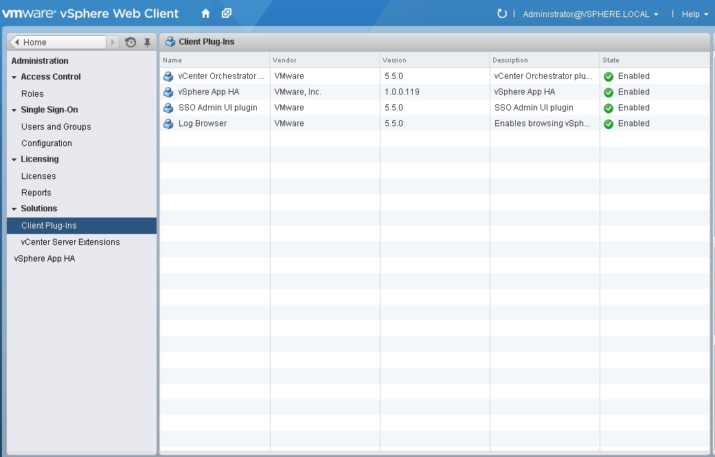The image size is (715, 457).
Task: Click the back arrow beside Home
Action: click(16, 42)
